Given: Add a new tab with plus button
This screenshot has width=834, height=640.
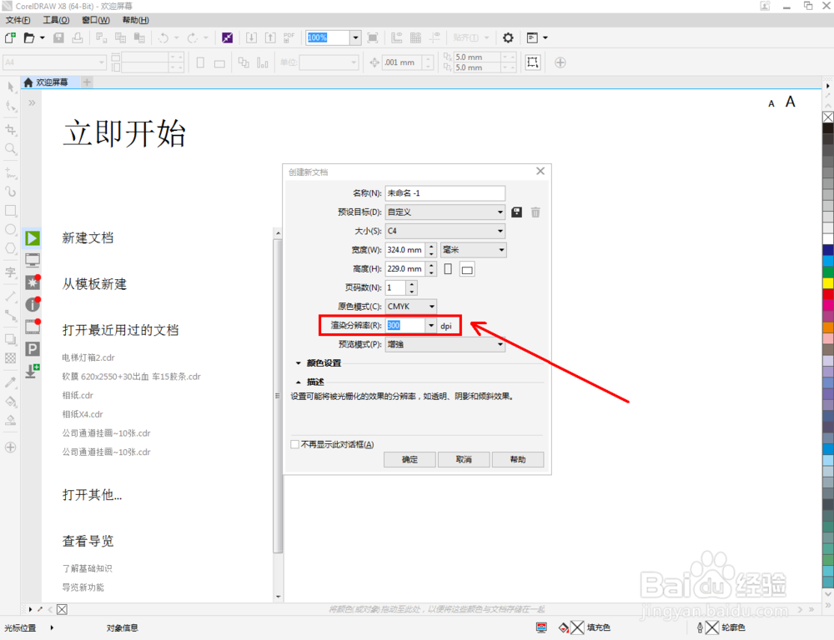Looking at the screenshot, I should (x=88, y=82).
